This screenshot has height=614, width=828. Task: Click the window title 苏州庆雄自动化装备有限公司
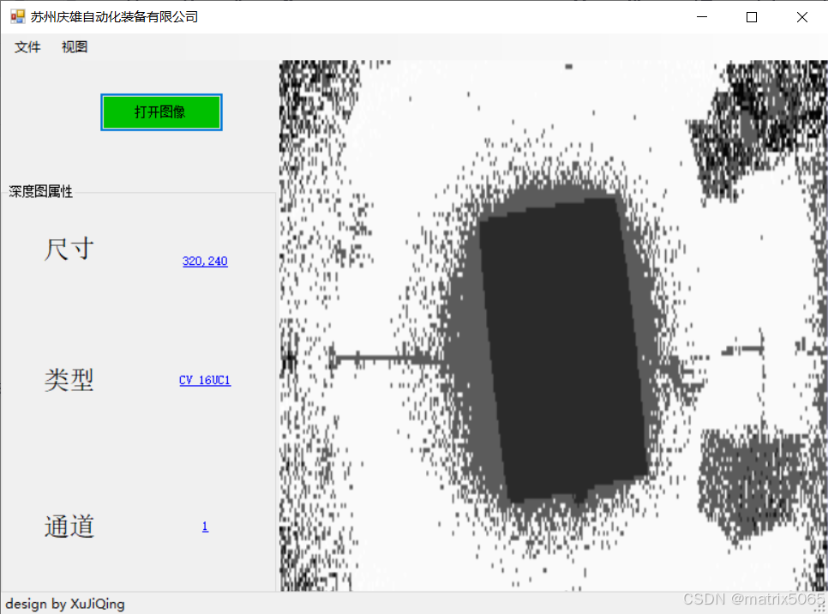pos(114,17)
